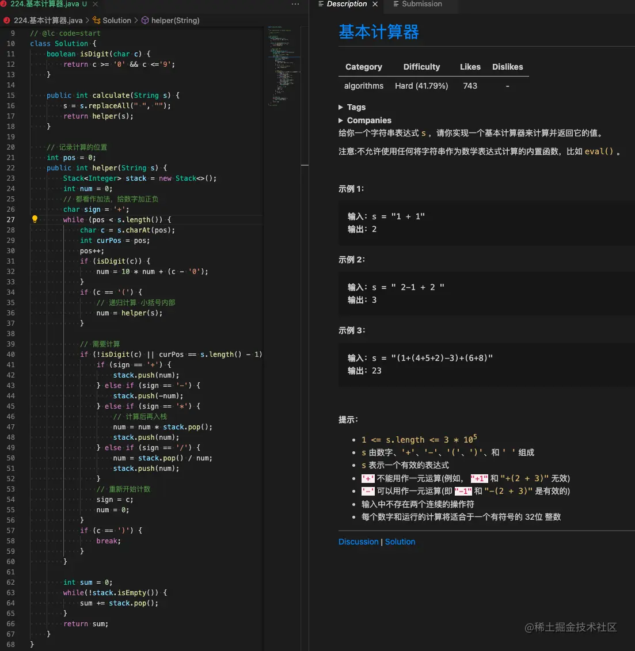Screen dimensions: 635x651
Task: Click the Dislikes column header
Action: (508, 67)
